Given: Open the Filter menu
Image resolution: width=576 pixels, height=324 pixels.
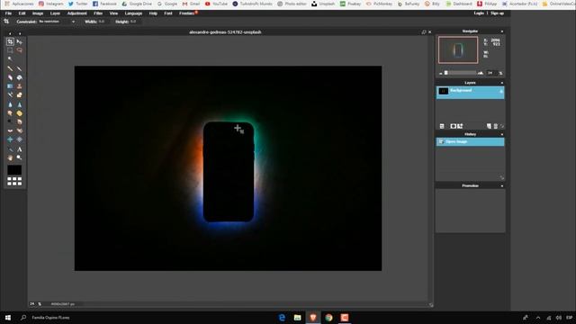Looking at the screenshot, I should tap(98, 13).
